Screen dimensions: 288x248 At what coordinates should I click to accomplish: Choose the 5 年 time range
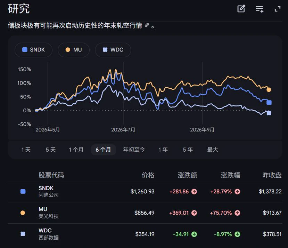[x=188, y=150]
